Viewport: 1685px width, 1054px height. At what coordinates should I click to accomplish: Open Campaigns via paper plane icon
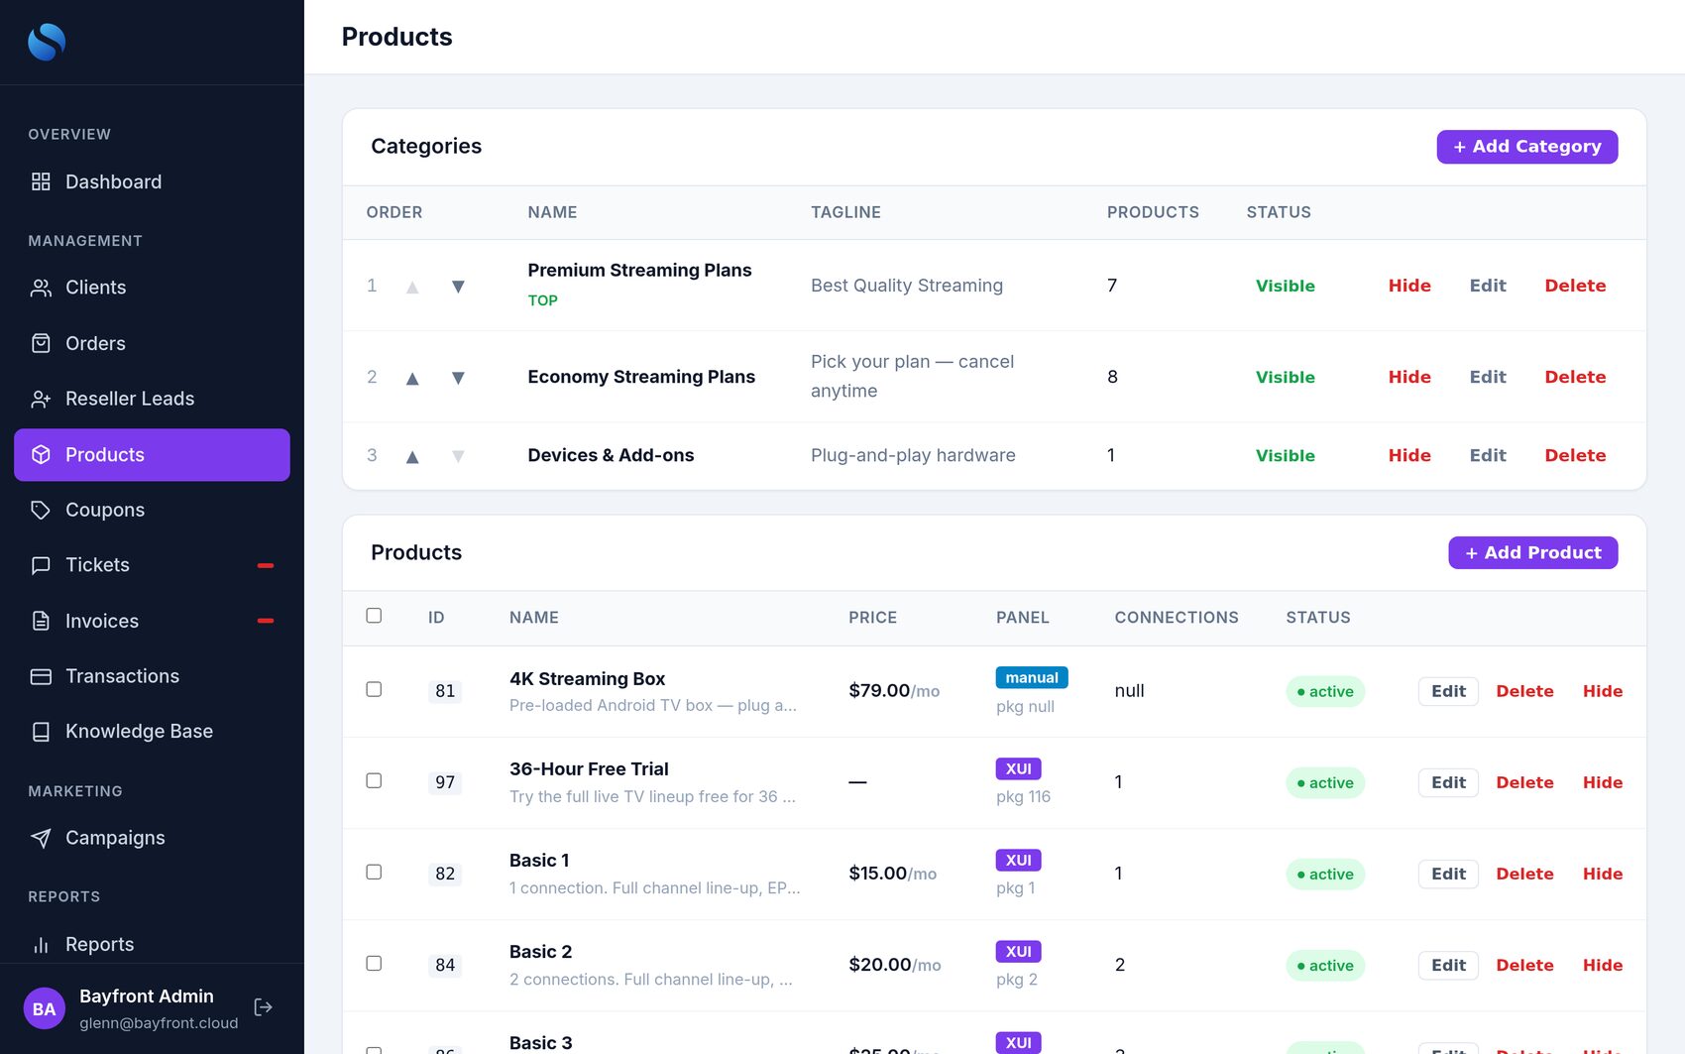click(41, 838)
